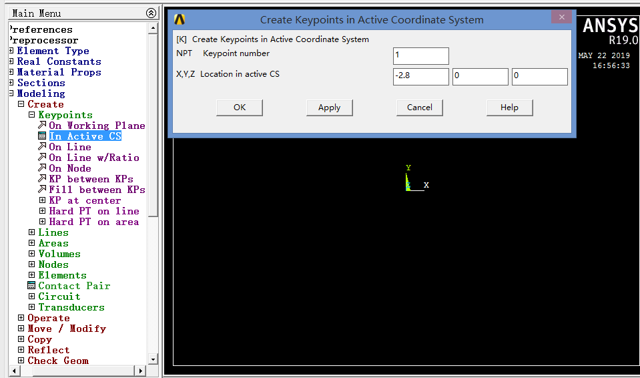Viewport: 640px width, 378px height.
Task: Expand the Nodes tree node
Action: point(32,264)
